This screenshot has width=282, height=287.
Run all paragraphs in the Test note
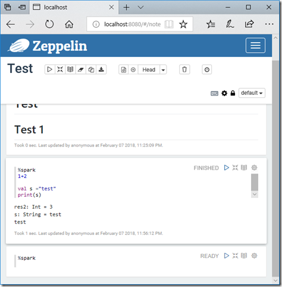(50, 69)
